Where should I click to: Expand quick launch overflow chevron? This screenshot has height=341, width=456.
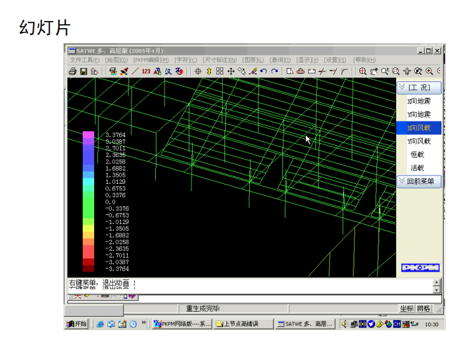tap(144, 323)
